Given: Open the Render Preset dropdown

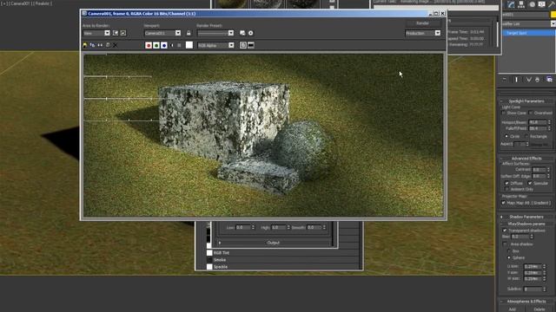Looking at the screenshot, I should pos(215,33).
